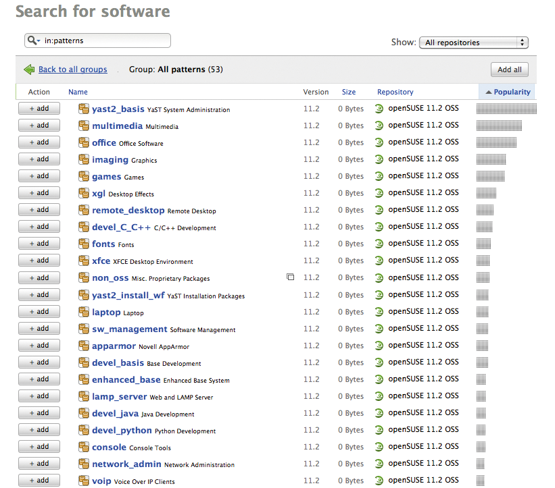555x488 pixels.
Task: Click the package icon beside yast2_basis
Action: pyautogui.click(x=83, y=108)
